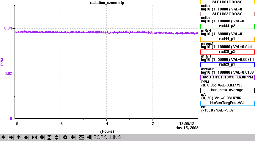The height and width of the screenshot is (141, 255).
Task: Click the -2 x-axis tick label
Action: 152,124
